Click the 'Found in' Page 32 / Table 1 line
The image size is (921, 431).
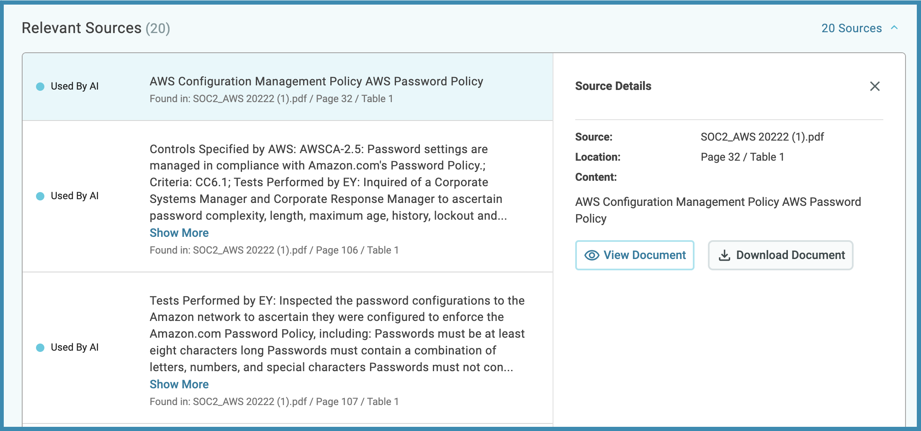[271, 99]
